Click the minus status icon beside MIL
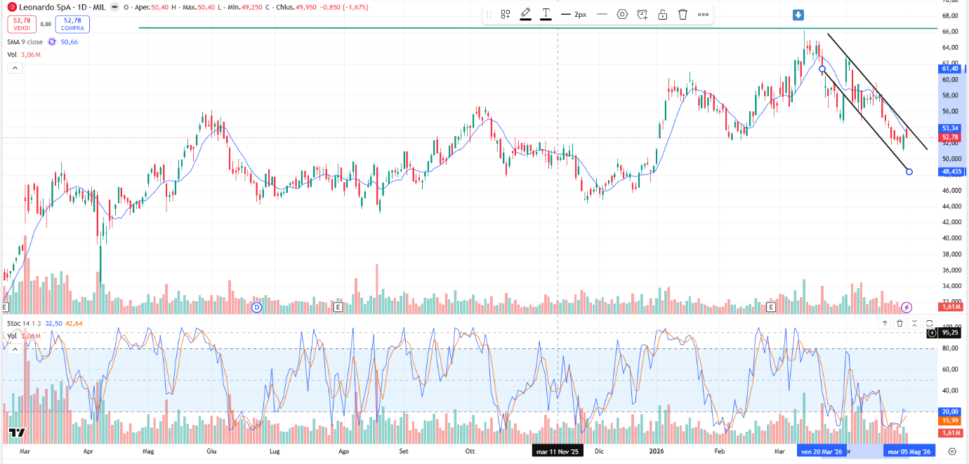969x464 pixels. [x=116, y=8]
